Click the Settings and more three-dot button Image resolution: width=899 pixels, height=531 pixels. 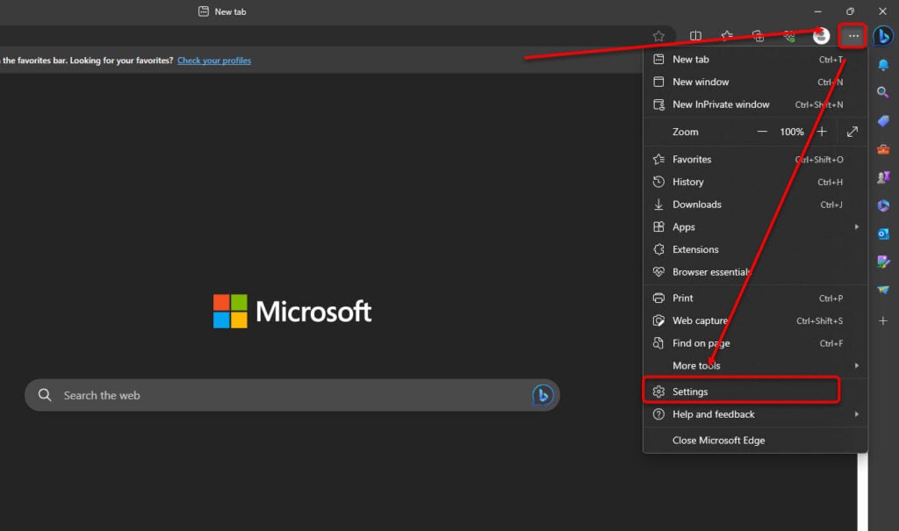(x=853, y=36)
